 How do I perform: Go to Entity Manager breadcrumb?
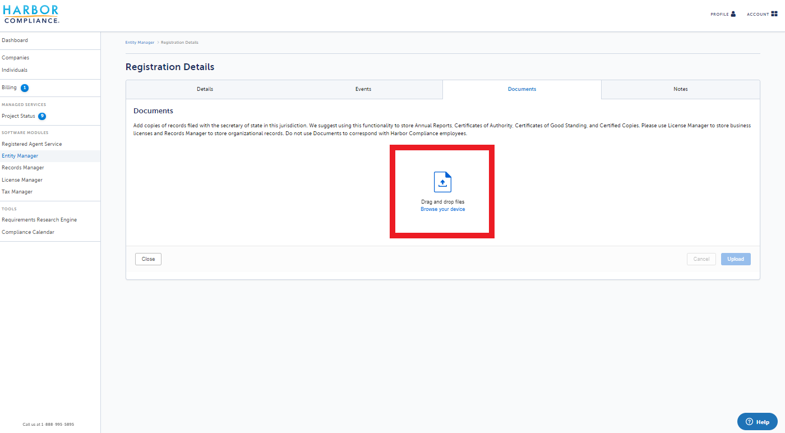140,43
